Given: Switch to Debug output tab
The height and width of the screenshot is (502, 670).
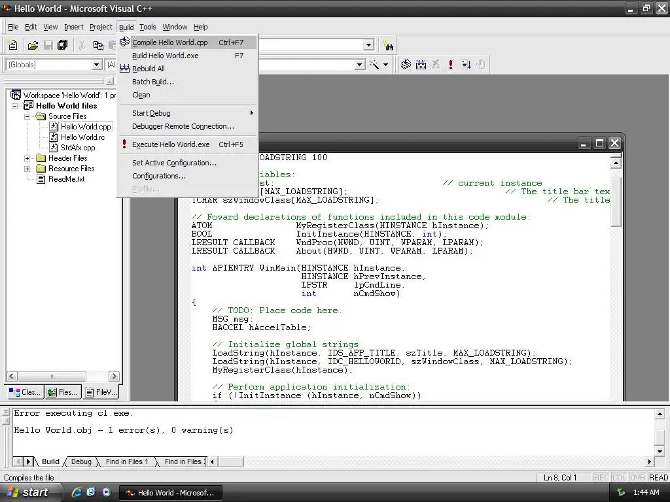Looking at the screenshot, I should coord(81,461).
